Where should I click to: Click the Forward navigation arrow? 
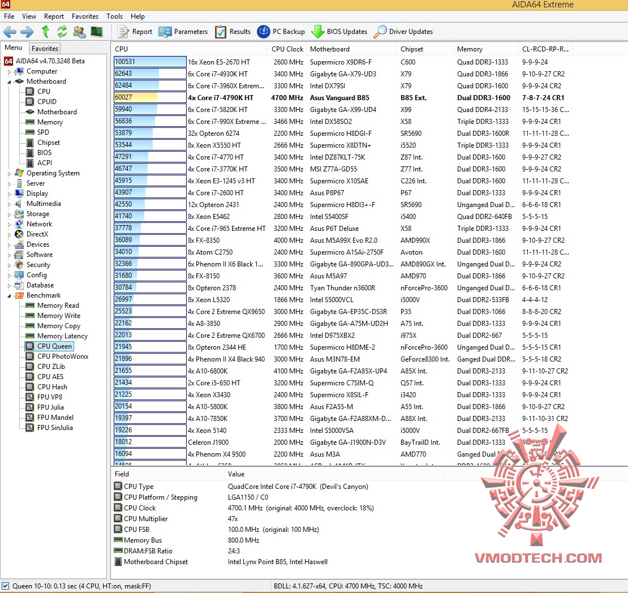pyautogui.click(x=27, y=32)
